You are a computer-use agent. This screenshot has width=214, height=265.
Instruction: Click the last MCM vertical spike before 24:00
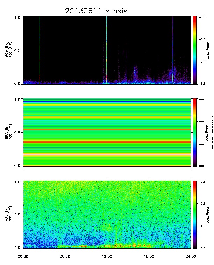click(x=173, y=50)
